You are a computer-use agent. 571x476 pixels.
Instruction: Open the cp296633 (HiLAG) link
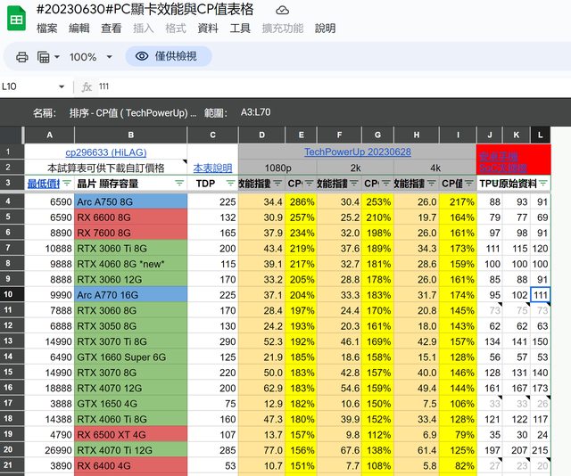click(104, 152)
